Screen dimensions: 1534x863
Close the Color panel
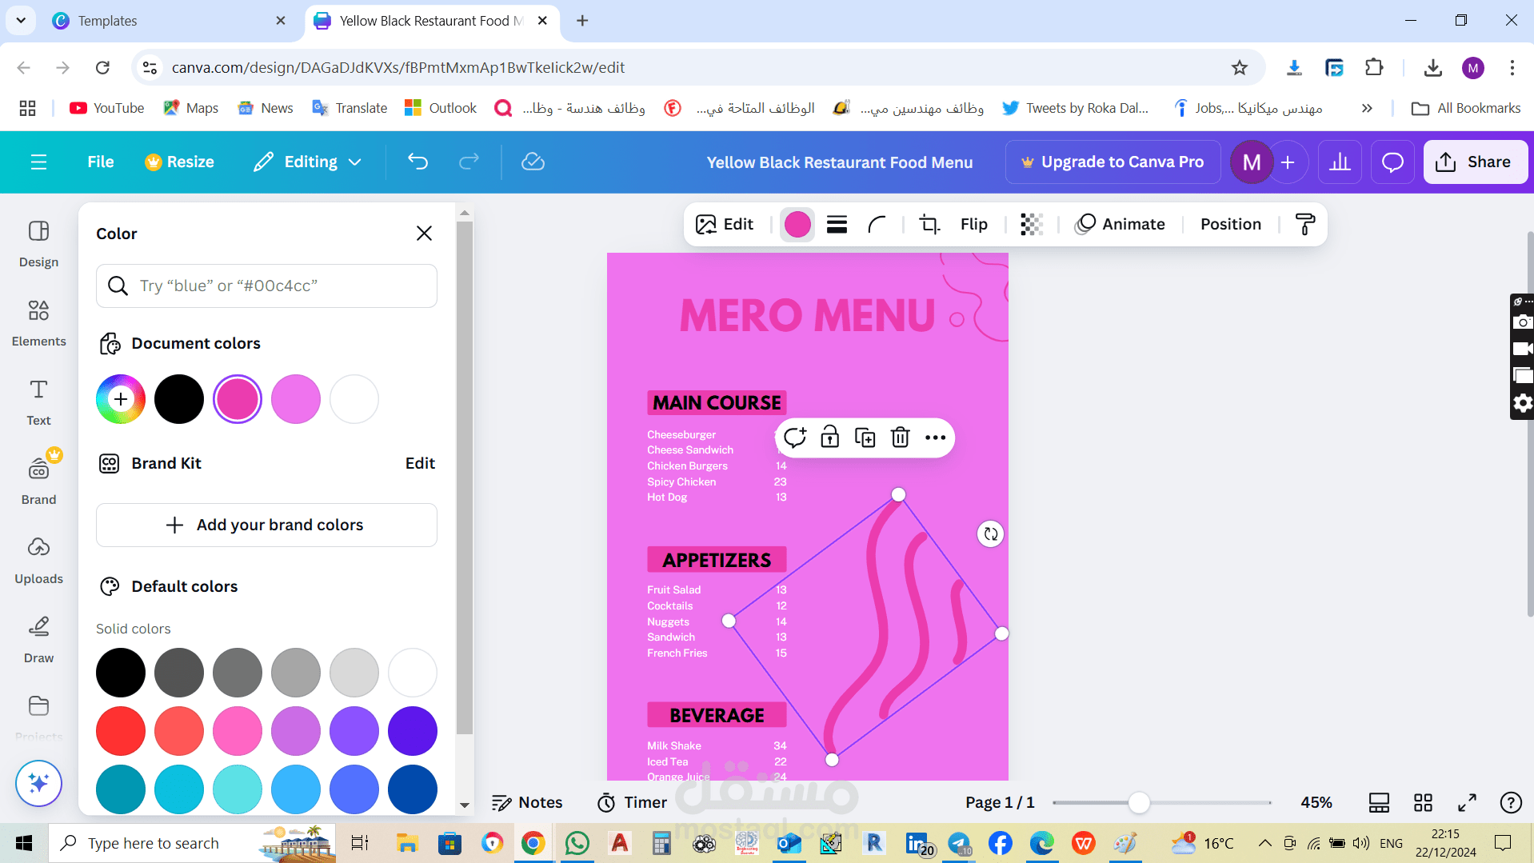coord(424,233)
